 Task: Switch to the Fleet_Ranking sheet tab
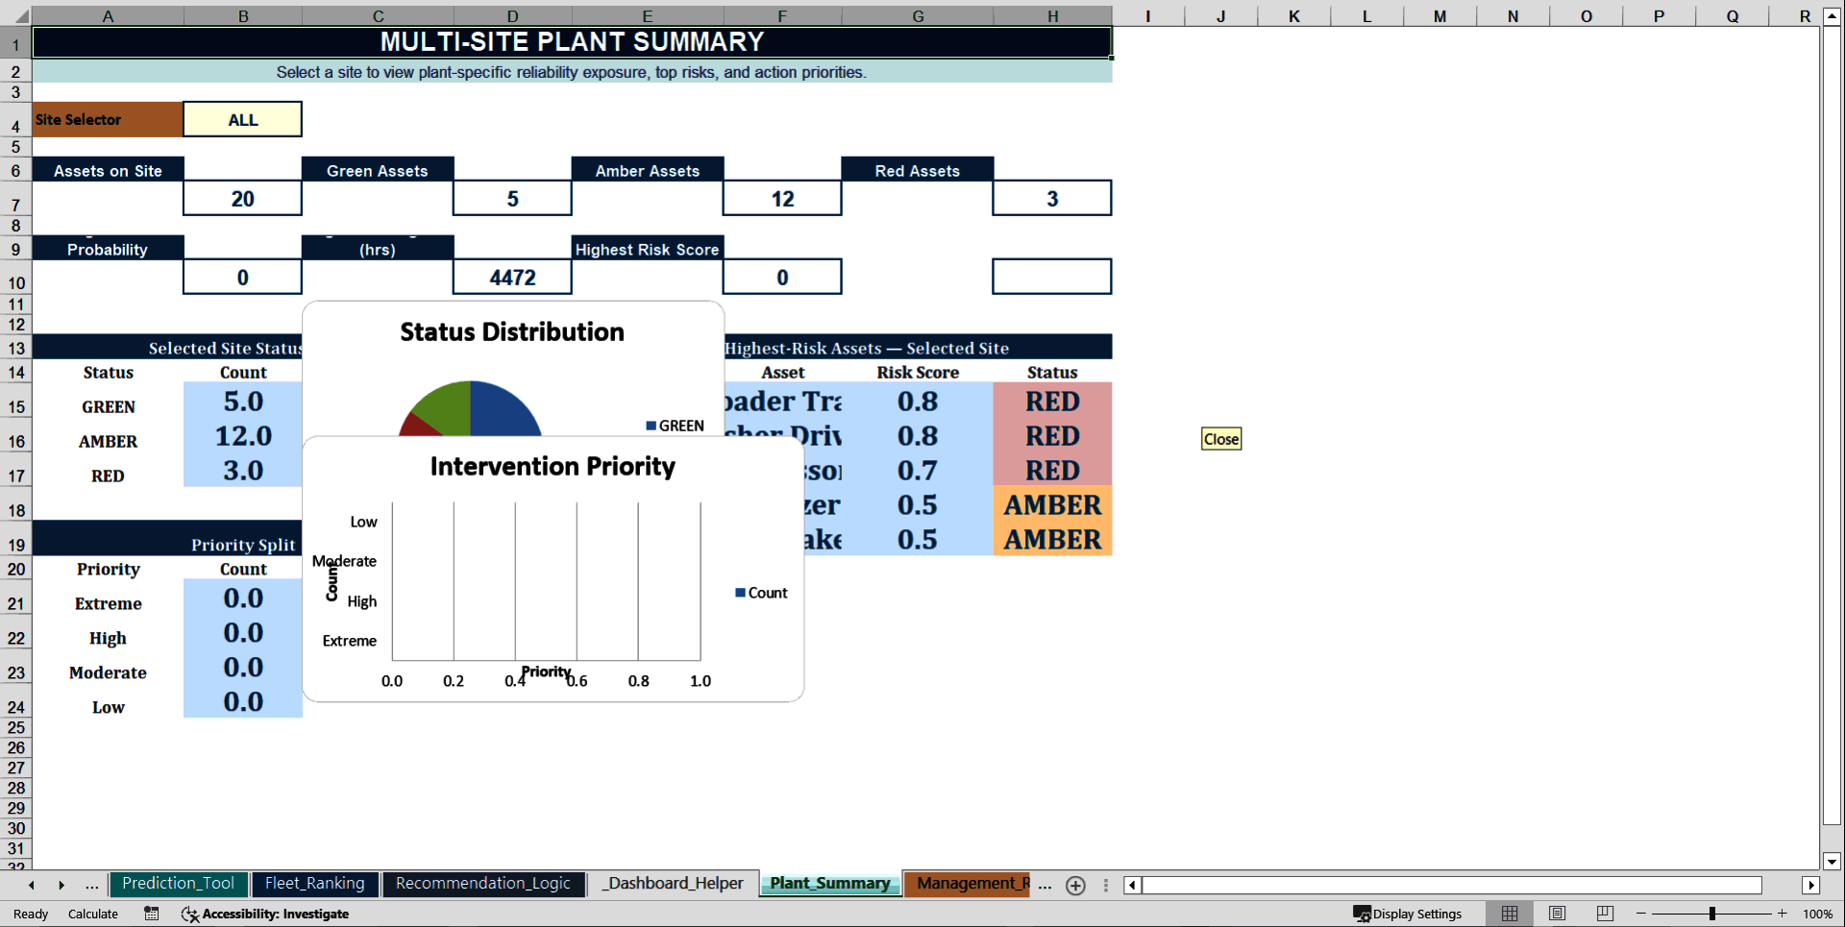click(314, 884)
